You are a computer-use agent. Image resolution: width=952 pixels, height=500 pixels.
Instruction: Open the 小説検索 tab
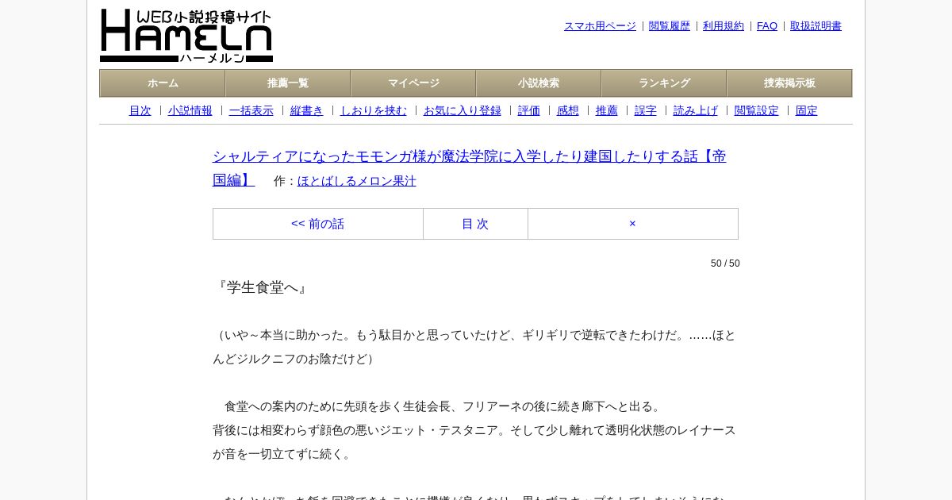(539, 83)
